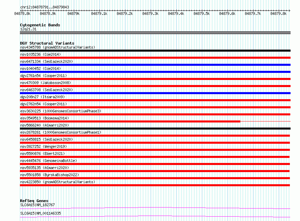Viewport: 300px width, 221px height.
Task: Select variant nsv470309 (Jakobsson2008) label
Action: 46,83
